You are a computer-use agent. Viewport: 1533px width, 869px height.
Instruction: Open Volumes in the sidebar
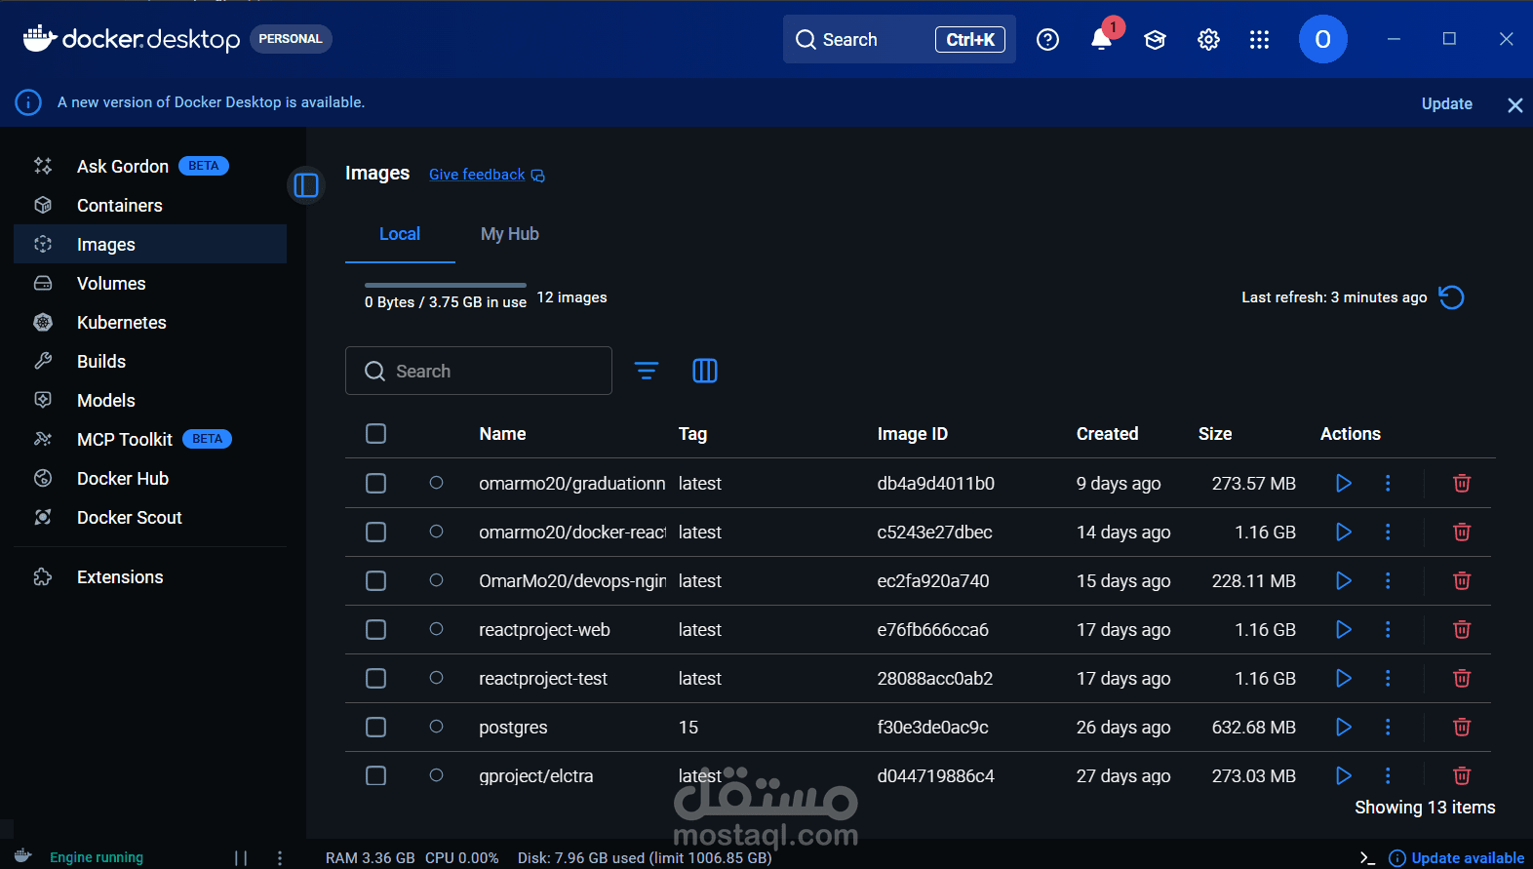tap(150, 283)
